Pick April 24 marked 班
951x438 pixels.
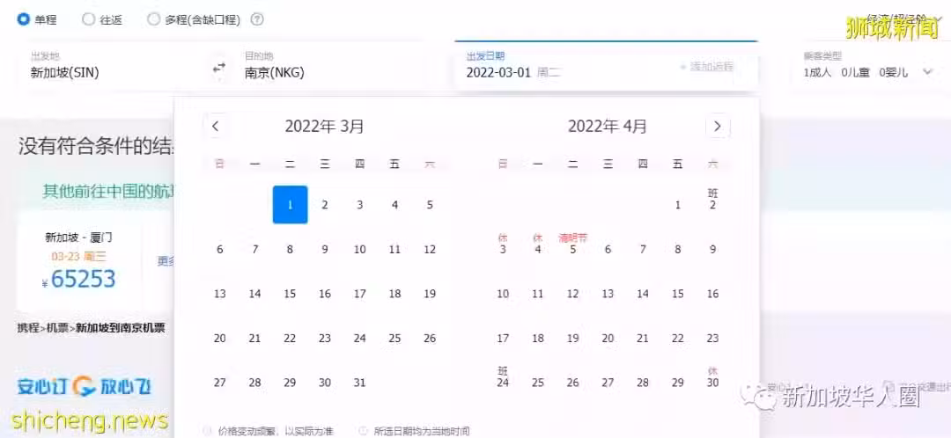click(x=503, y=378)
